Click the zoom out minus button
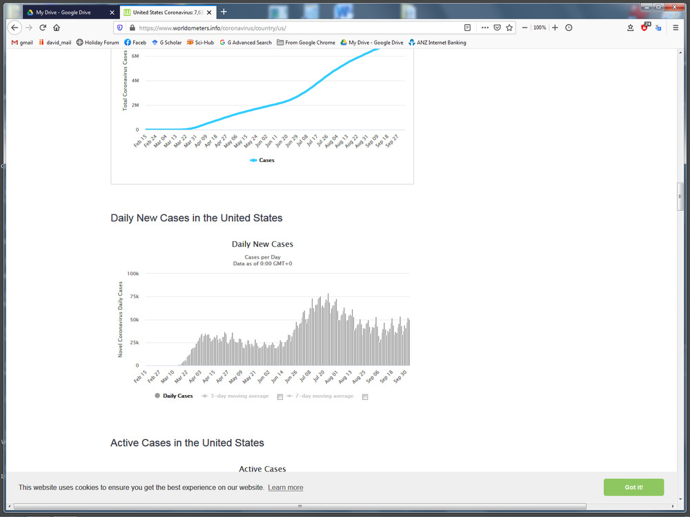690x517 pixels. (x=525, y=28)
